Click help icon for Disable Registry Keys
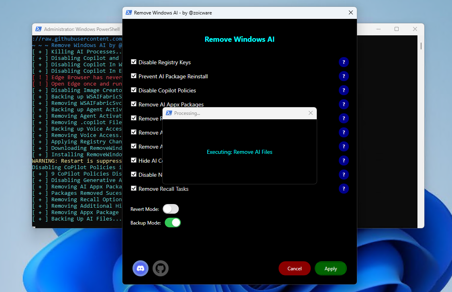 point(344,62)
